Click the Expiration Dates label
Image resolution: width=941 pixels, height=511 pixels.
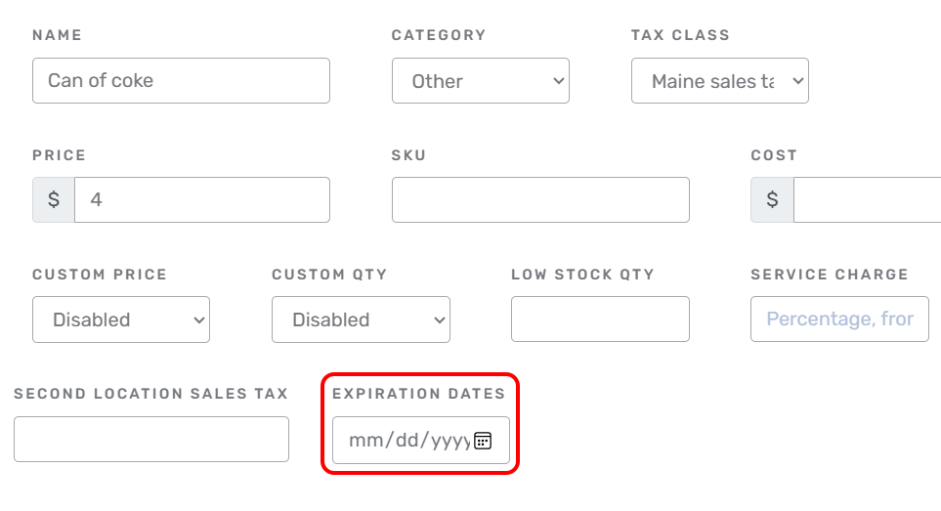coord(419,394)
